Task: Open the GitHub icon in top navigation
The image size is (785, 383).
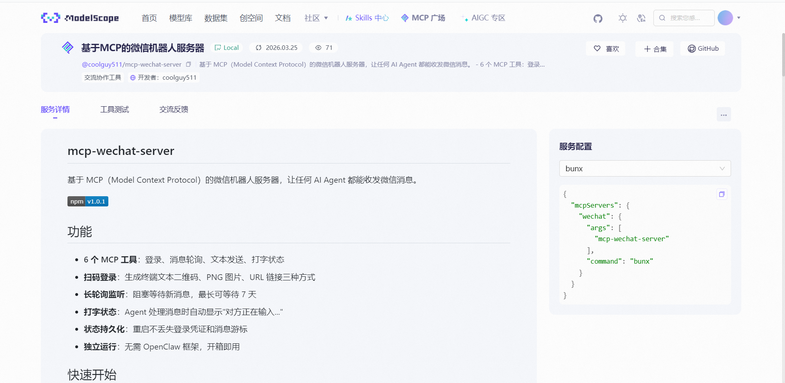Action: pos(598,18)
